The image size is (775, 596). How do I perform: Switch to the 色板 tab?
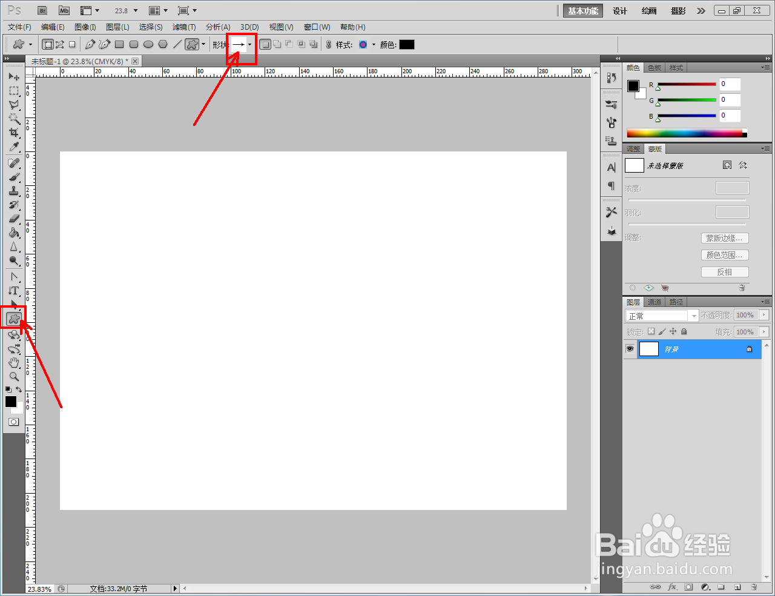[x=655, y=68]
